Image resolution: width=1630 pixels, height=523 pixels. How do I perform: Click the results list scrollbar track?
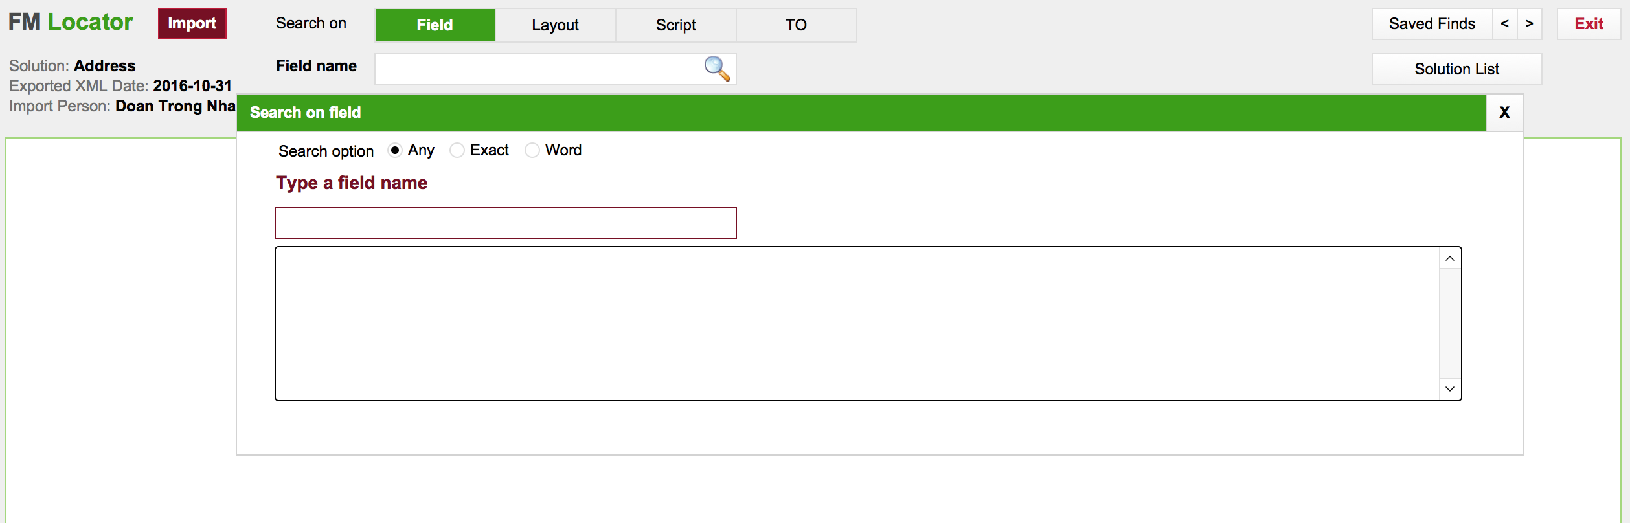[x=1450, y=324]
